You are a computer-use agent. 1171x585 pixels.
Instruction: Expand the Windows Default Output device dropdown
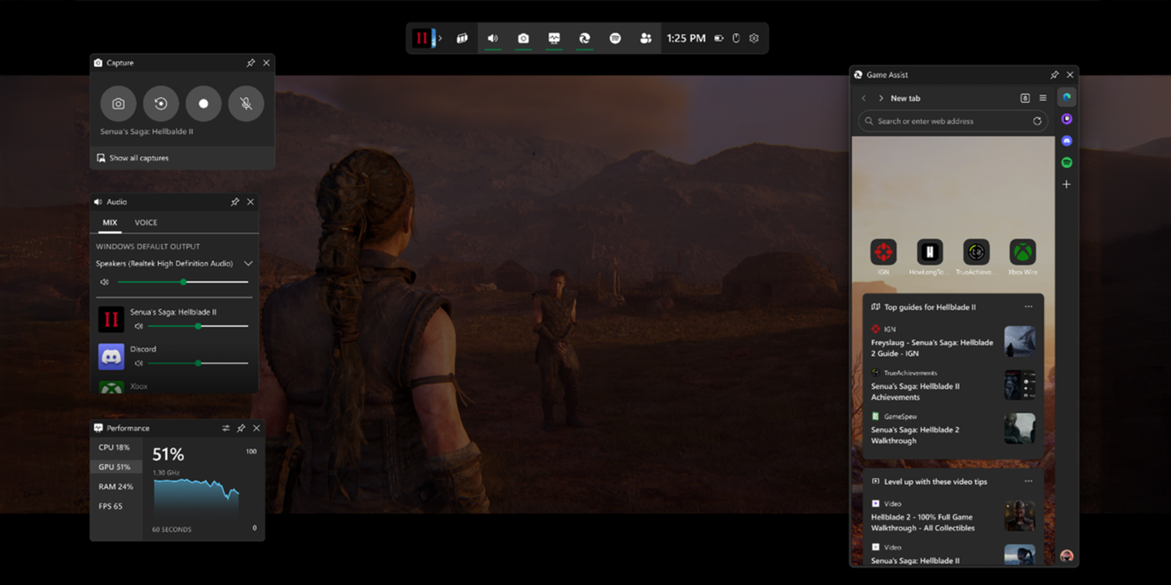[248, 263]
